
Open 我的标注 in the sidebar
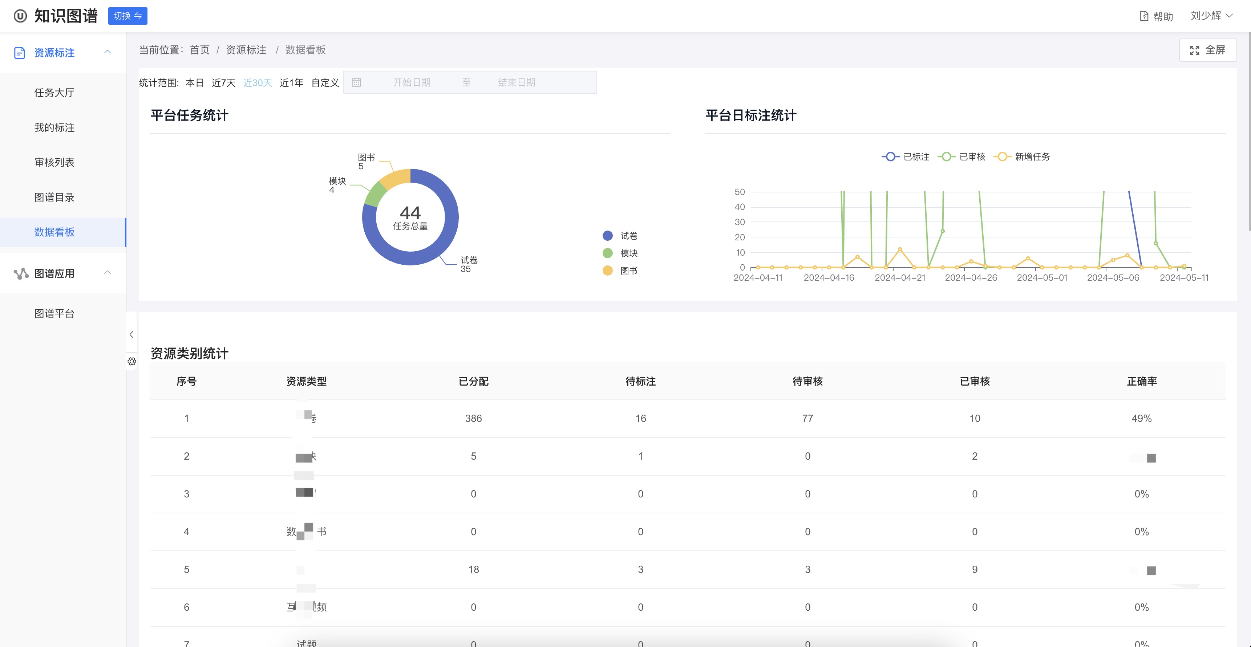click(54, 128)
